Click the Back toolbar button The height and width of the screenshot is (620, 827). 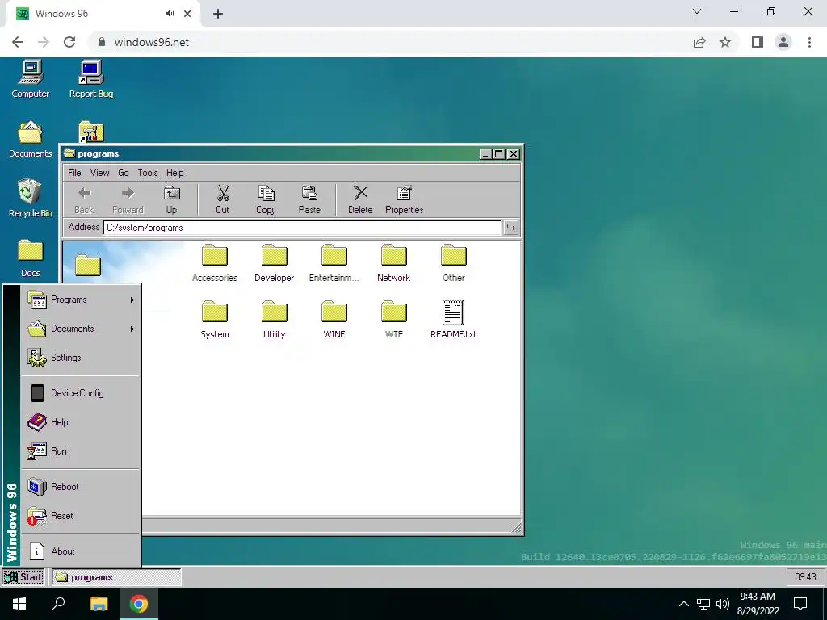click(84, 200)
